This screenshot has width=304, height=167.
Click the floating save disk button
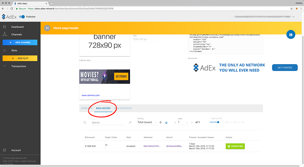click(x=291, y=35)
